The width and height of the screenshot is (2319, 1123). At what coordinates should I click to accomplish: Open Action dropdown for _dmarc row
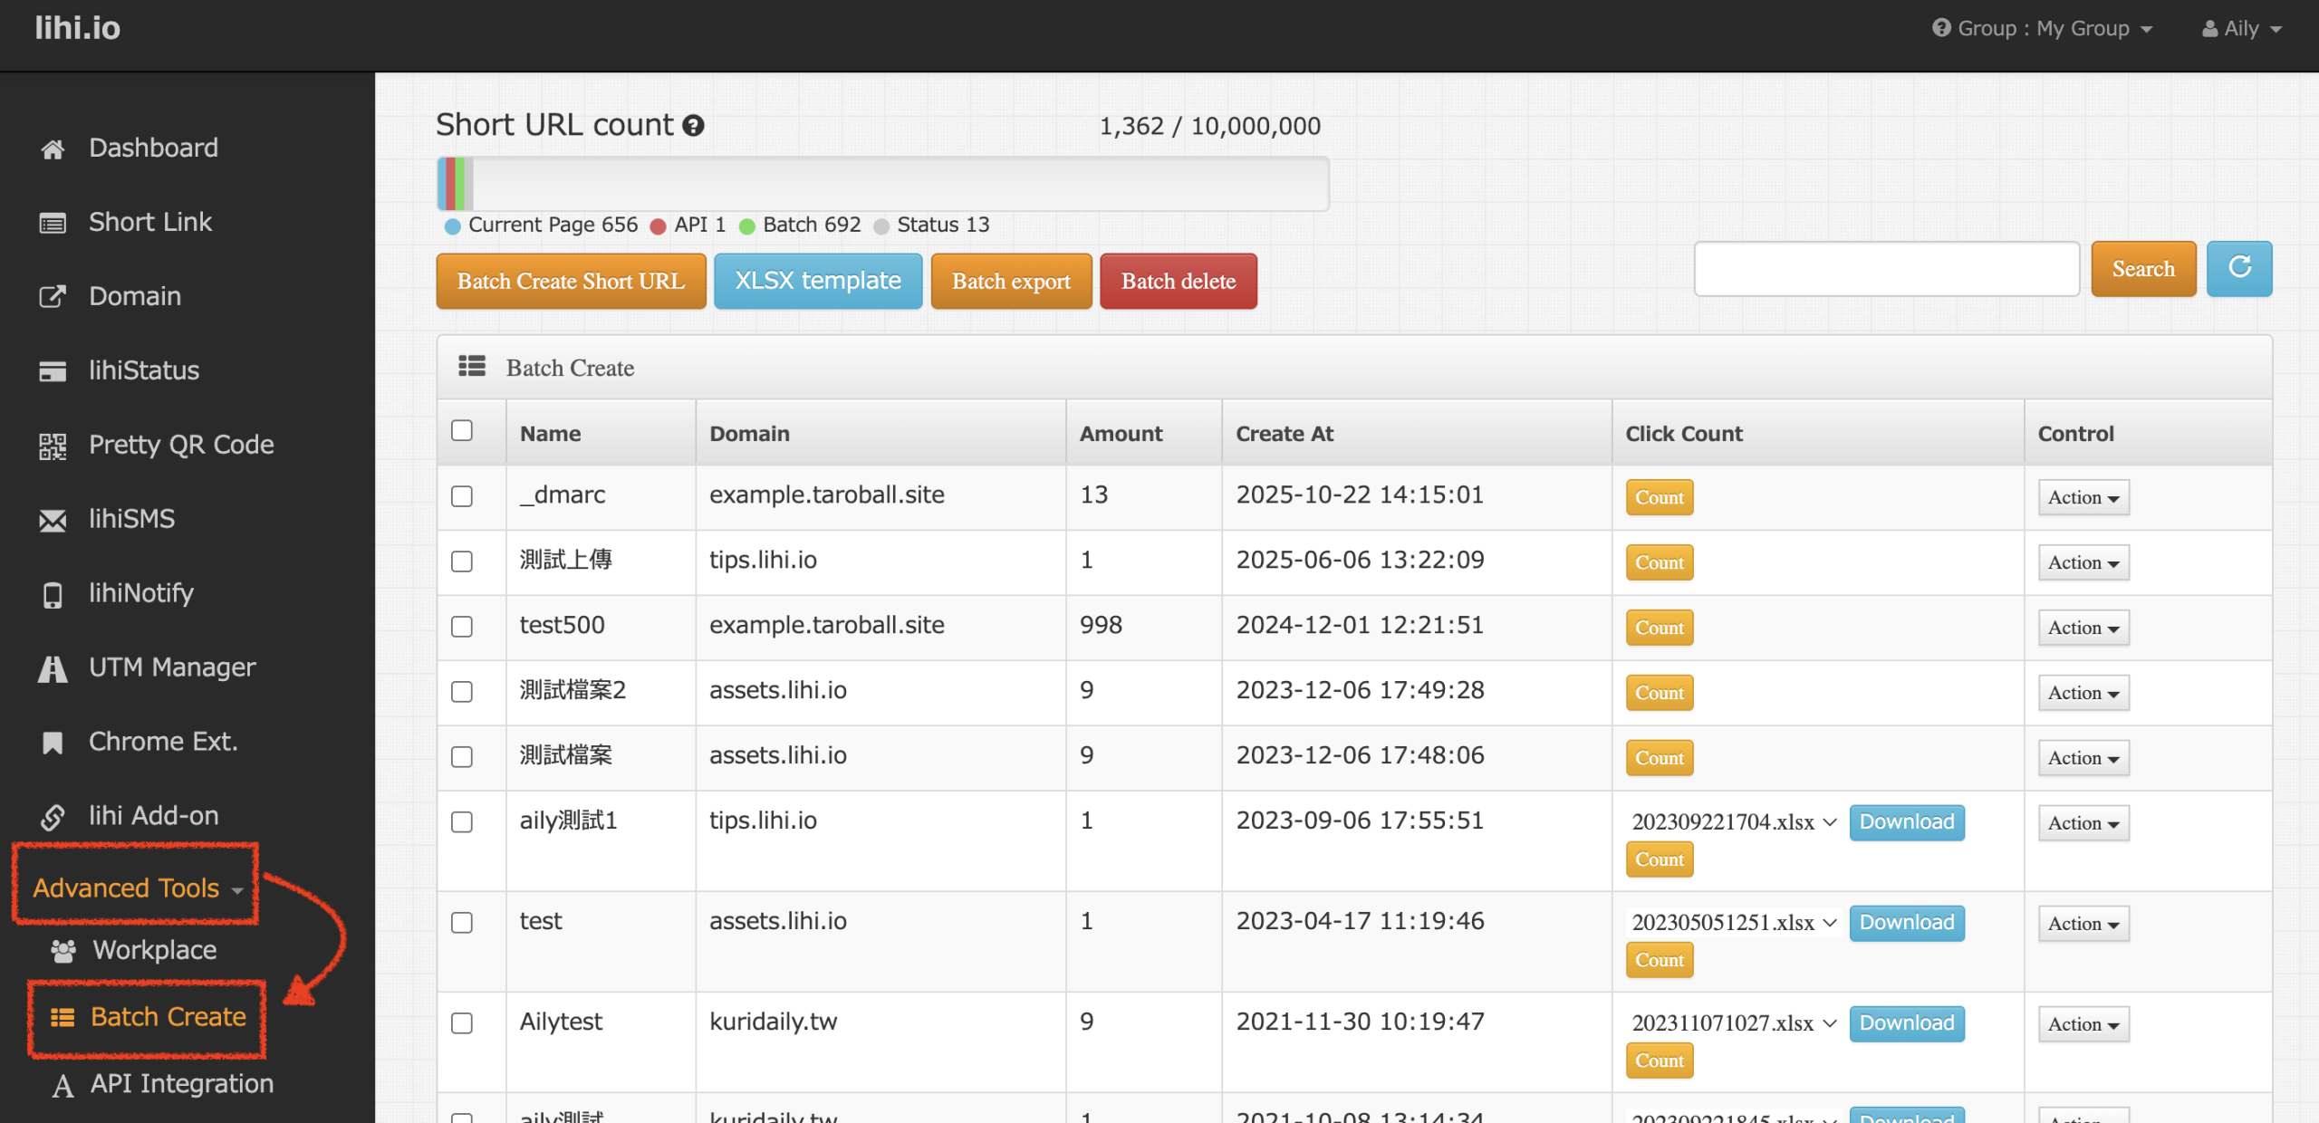[x=2083, y=497]
